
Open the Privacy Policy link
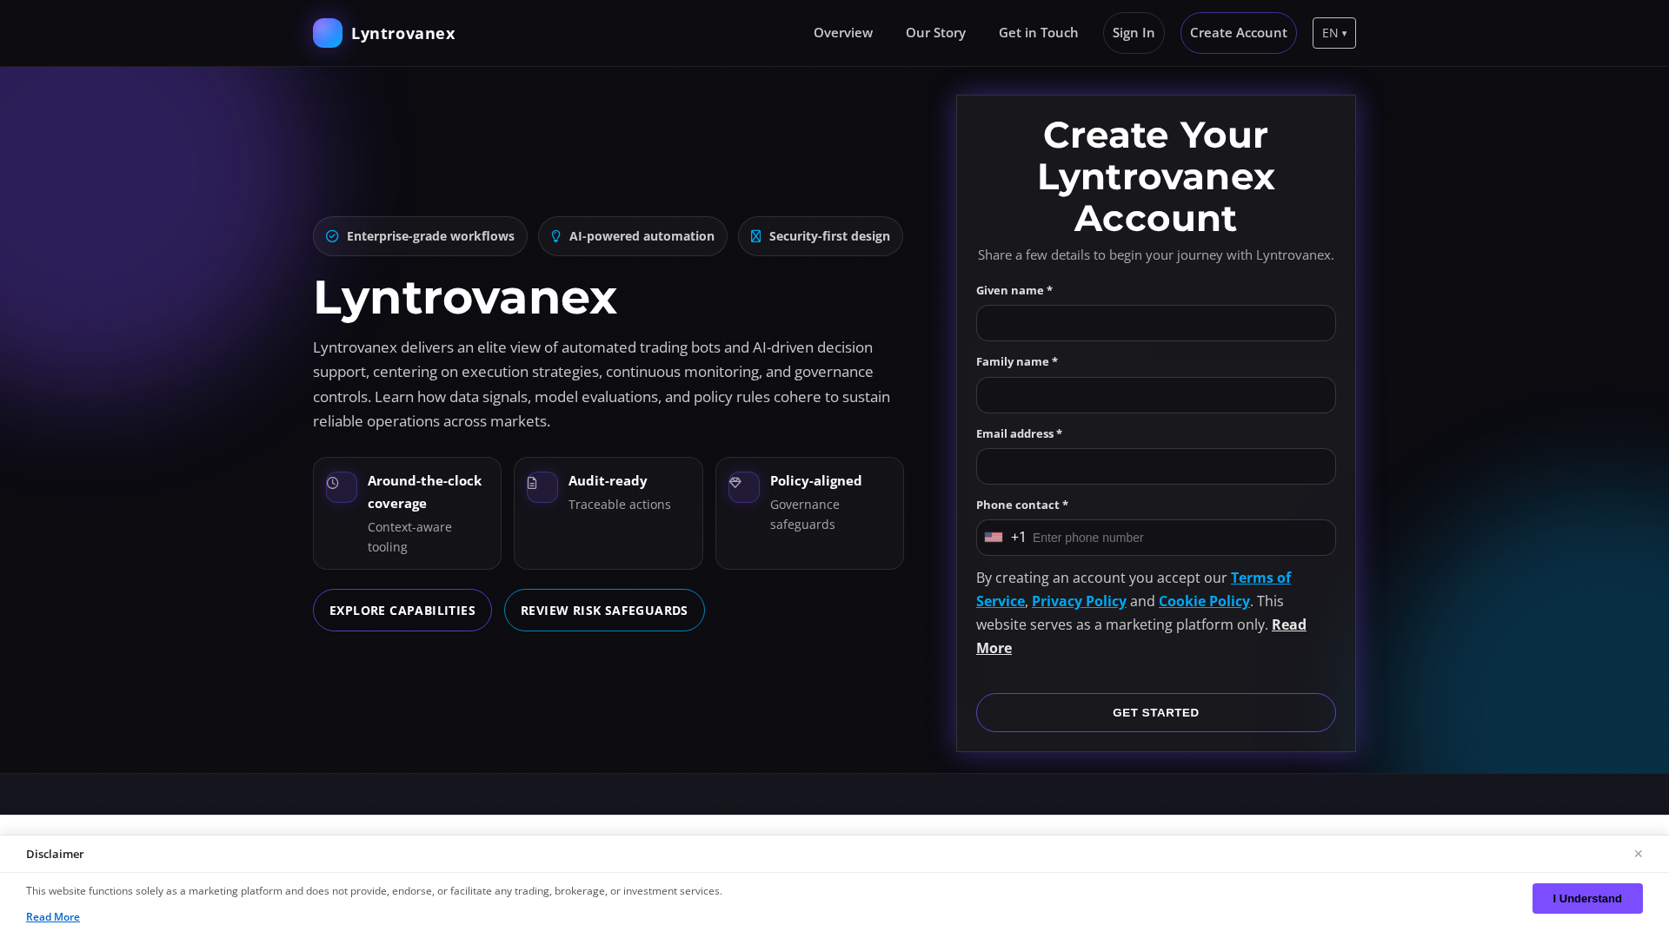point(1079,601)
